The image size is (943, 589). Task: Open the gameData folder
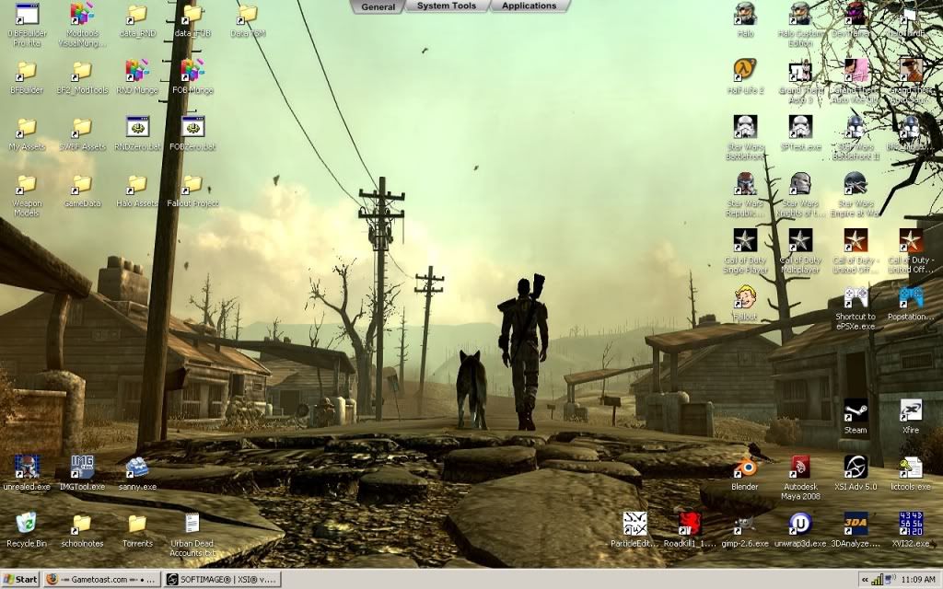point(82,190)
